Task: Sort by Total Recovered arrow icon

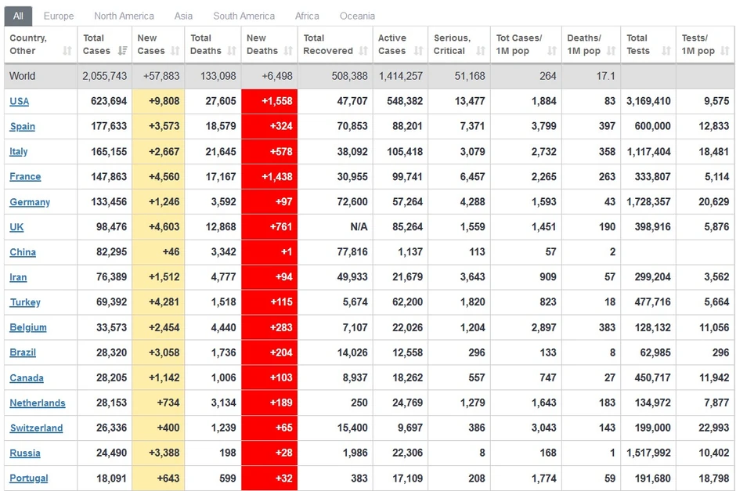Action: pos(363,51)
